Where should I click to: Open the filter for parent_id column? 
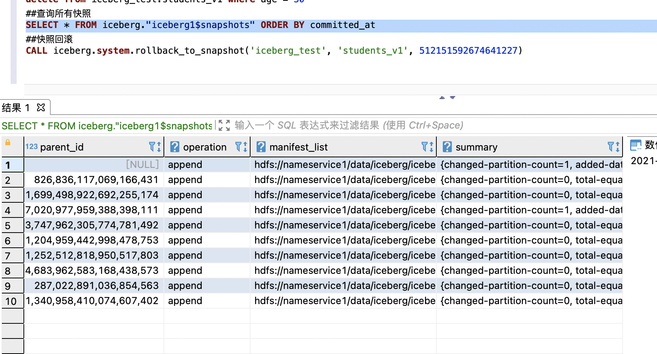[x=152, y=146]
